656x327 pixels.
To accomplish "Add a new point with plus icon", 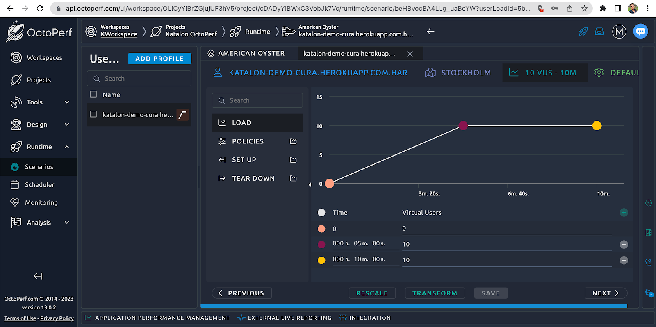I will [624, 212].
